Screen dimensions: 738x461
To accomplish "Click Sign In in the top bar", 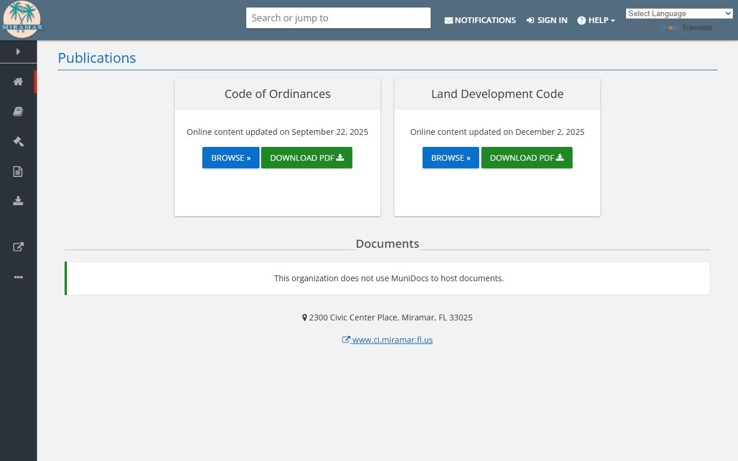I will (x=547, y=20).
